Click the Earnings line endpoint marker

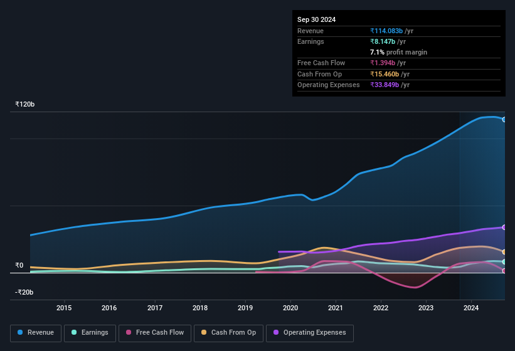click(504, 262)
